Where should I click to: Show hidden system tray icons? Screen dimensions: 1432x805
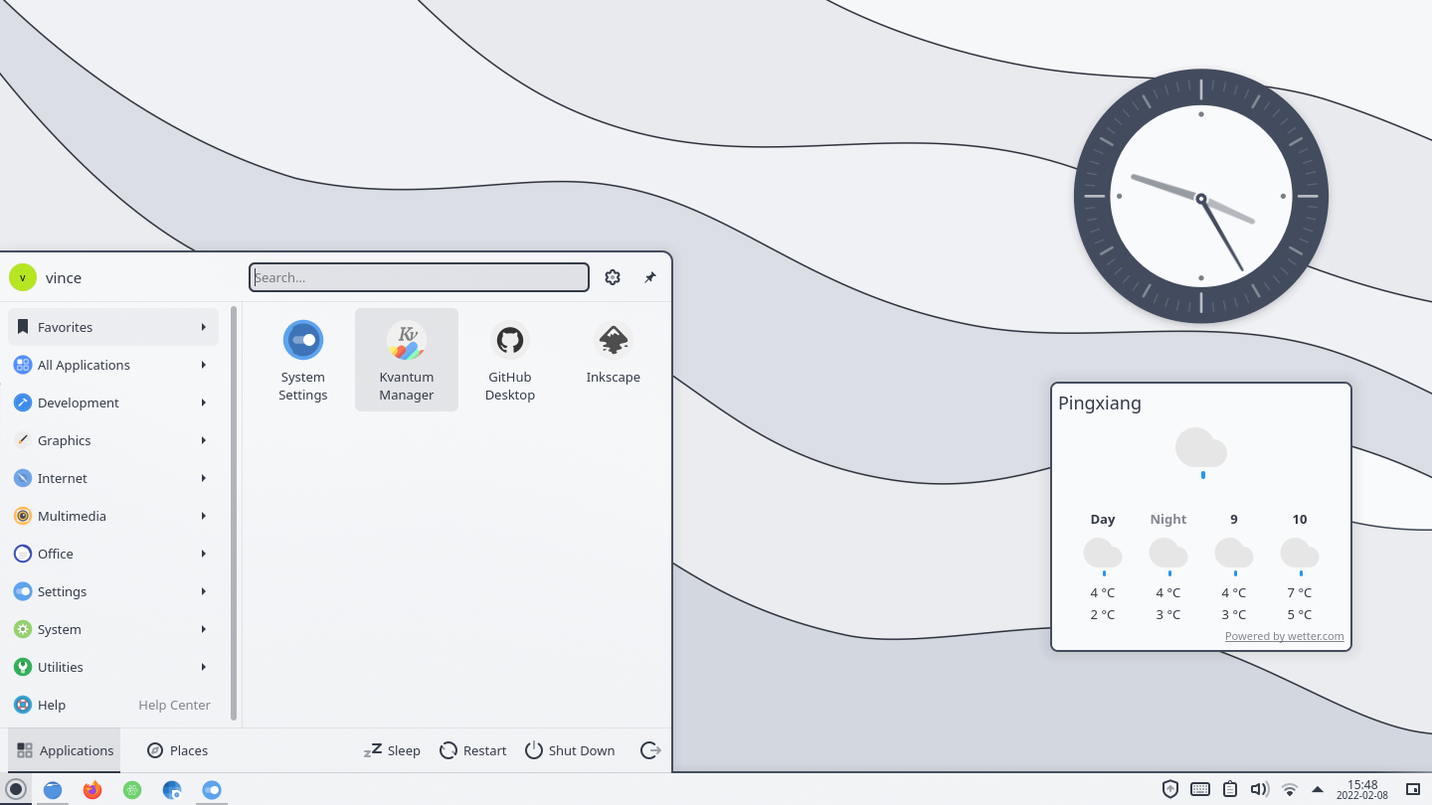[x=1318, y=789]
